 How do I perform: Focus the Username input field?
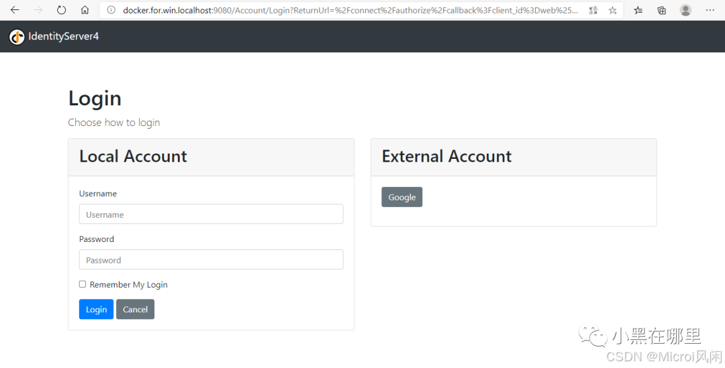coord(211,214)
